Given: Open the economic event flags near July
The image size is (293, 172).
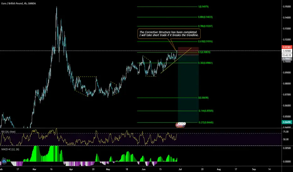Looking at the screenshot, I should click(180, 125).
